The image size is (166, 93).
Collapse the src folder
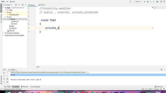pyautogui.click(x=5, y=17)
